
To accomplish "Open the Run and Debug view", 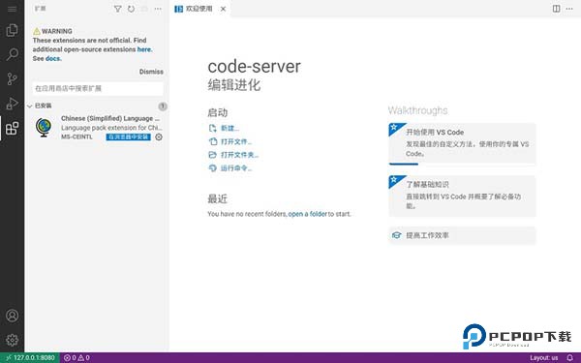I will pos(12,104).
